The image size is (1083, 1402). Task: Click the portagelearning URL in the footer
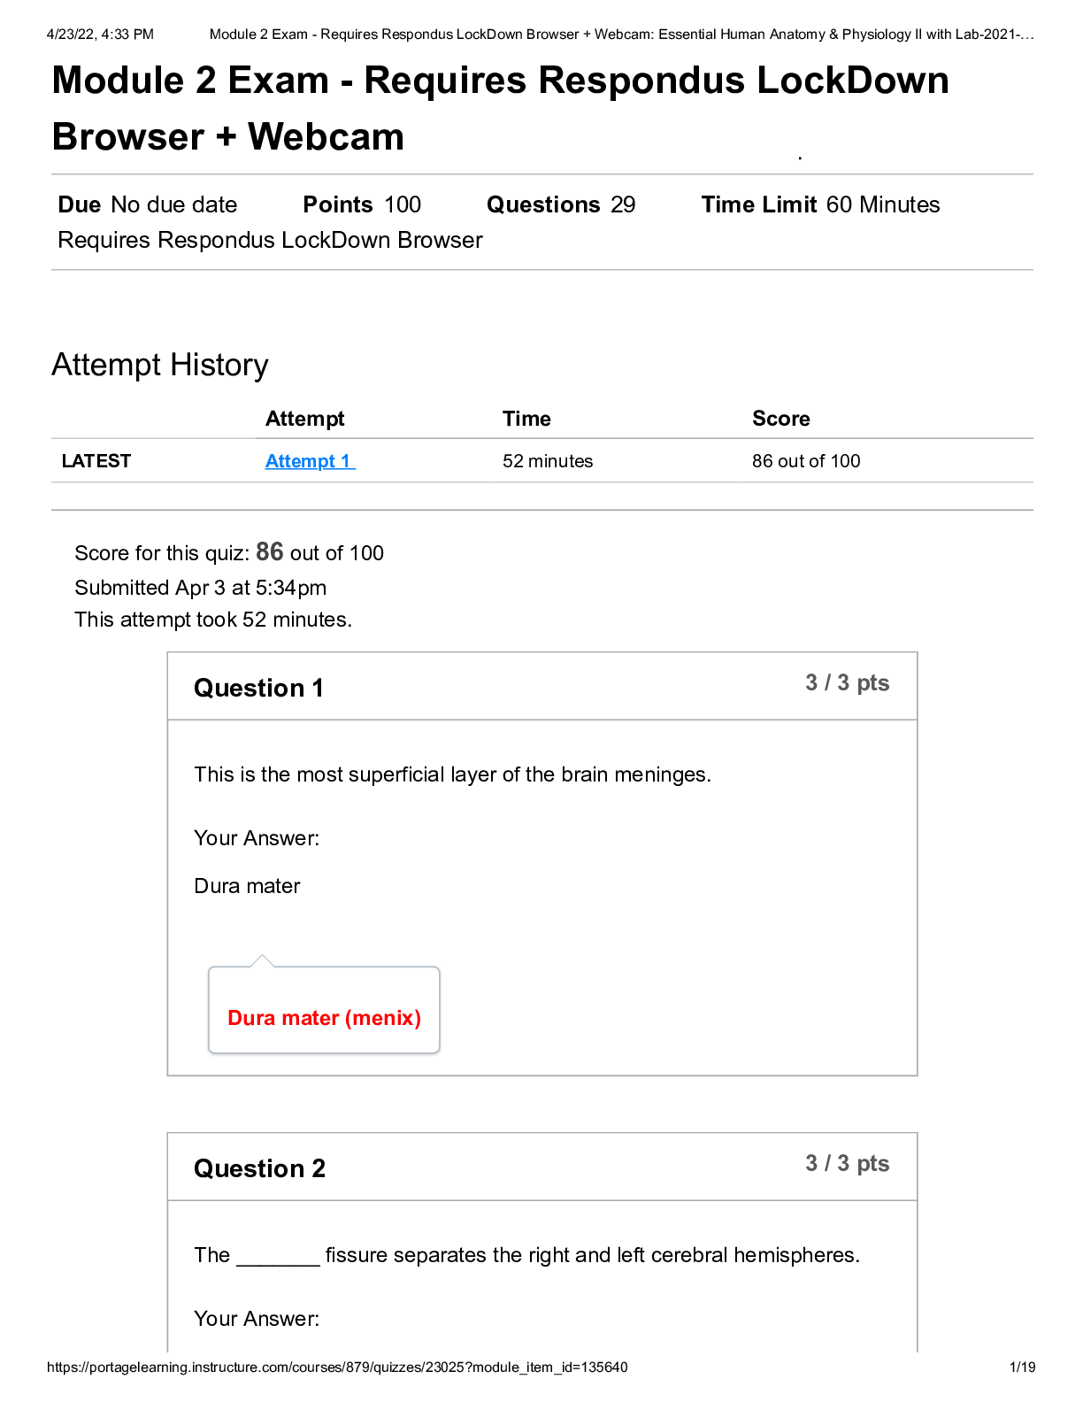[337, 1367]
